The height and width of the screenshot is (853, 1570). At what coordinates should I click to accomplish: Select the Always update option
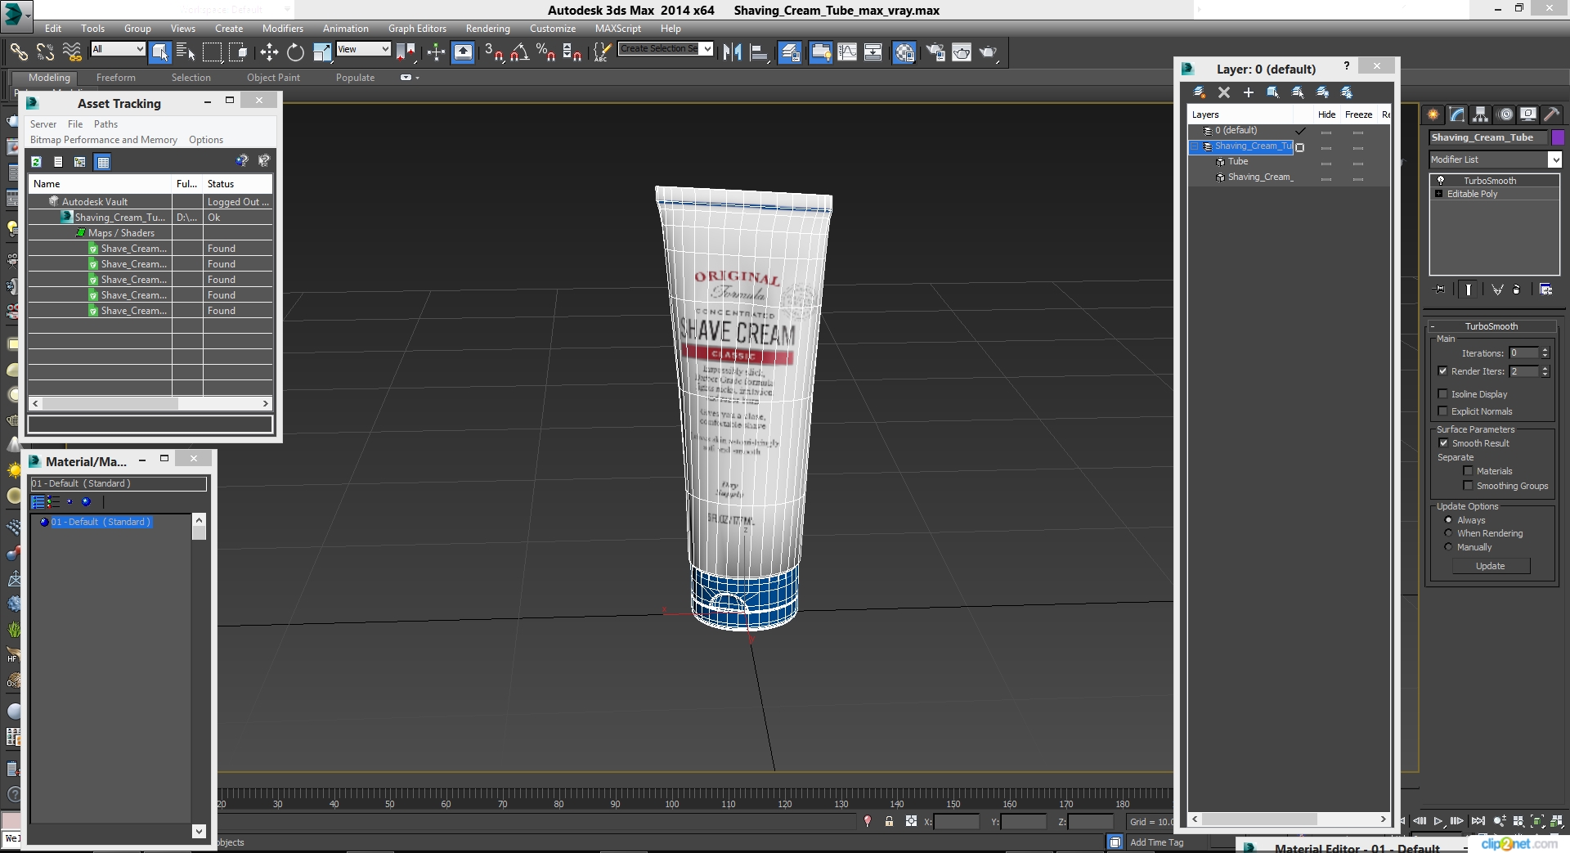(1448, 519)
